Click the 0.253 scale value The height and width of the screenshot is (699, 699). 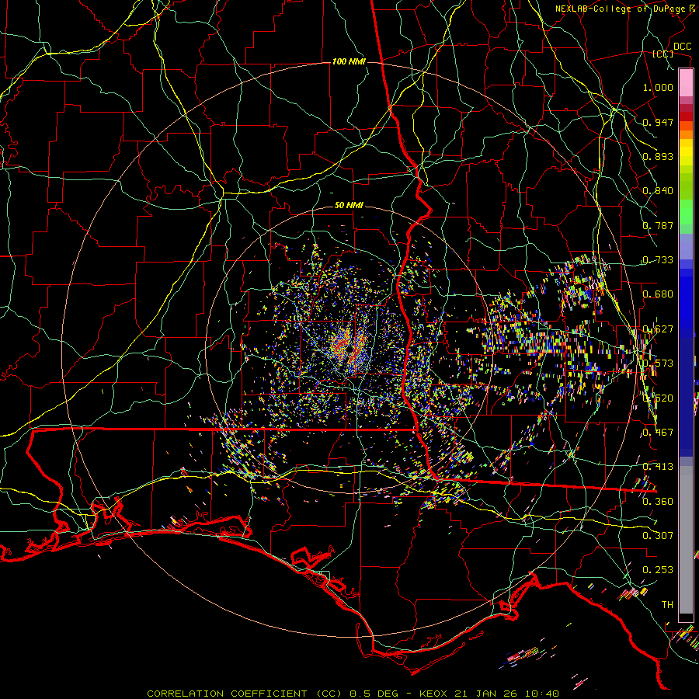pos(658,570)
